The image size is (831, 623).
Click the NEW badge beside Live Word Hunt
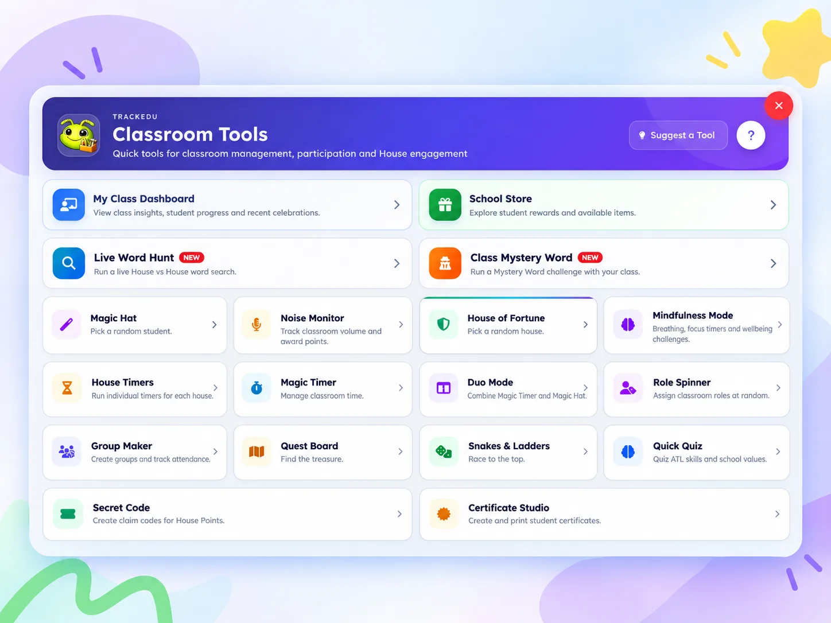tap(192, 258)
